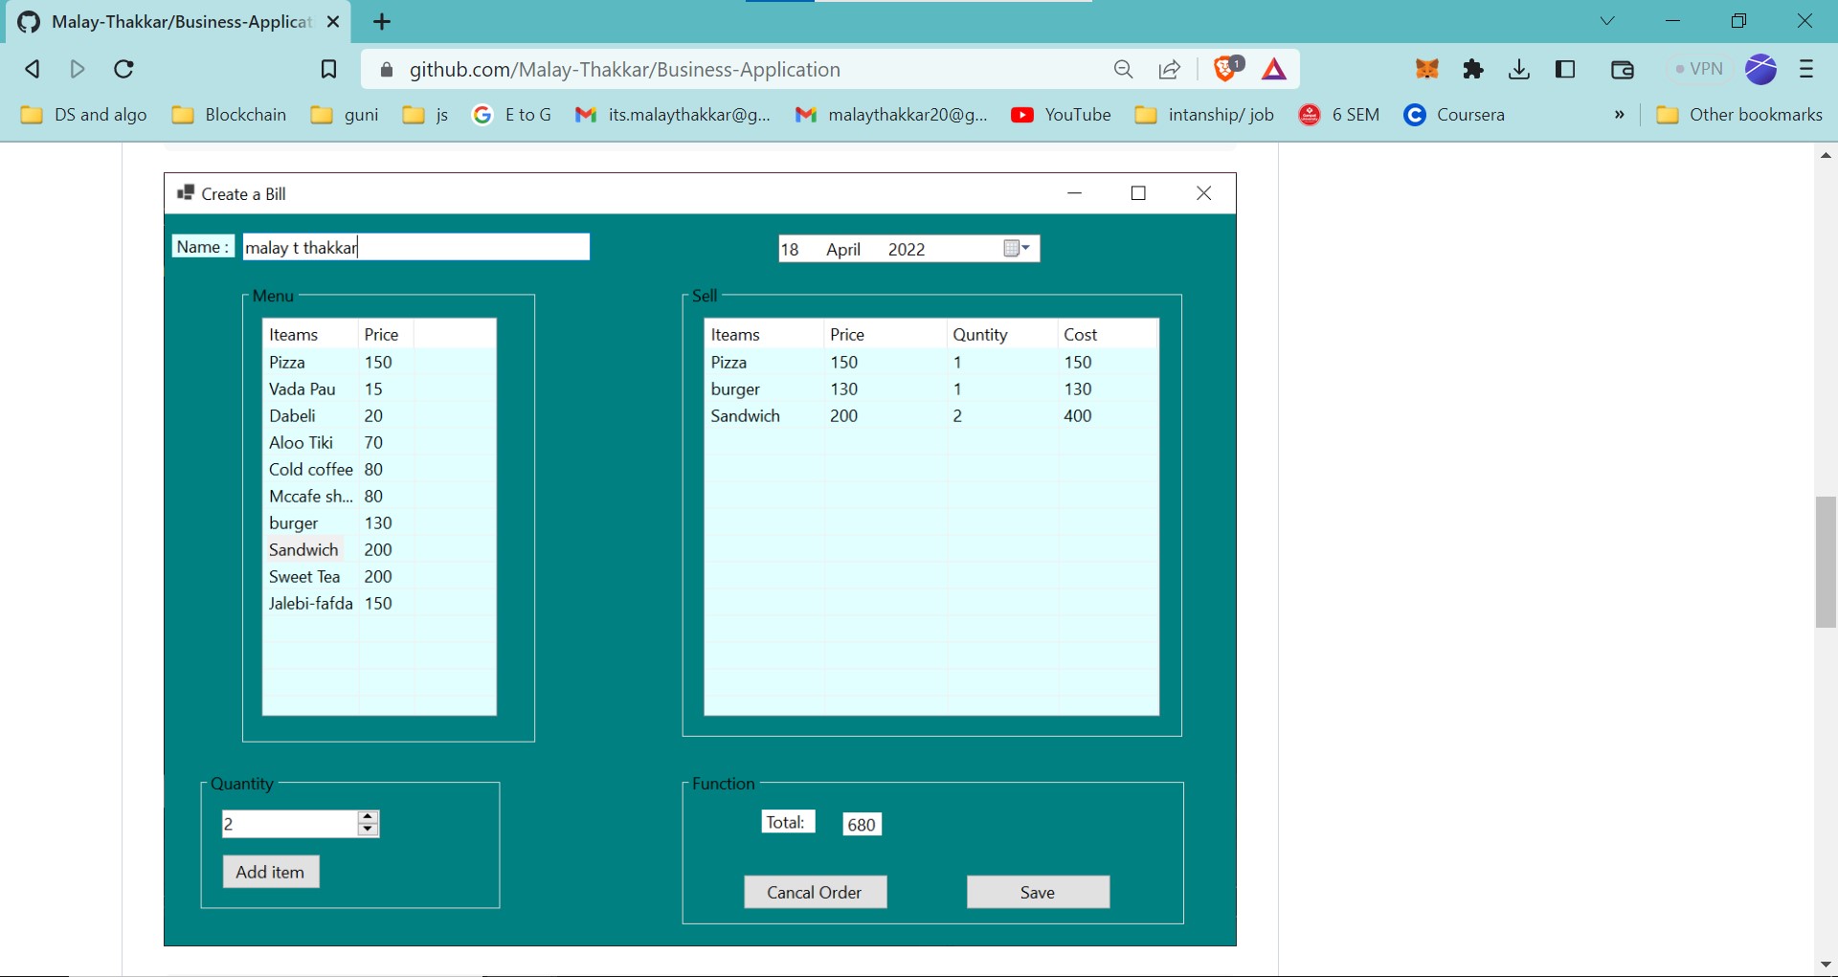Open the MetaMask fox extension

(x=1426, y=69)
